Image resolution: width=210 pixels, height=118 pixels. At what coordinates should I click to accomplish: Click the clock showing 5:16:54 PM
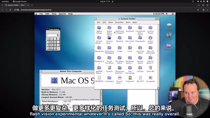158,14
